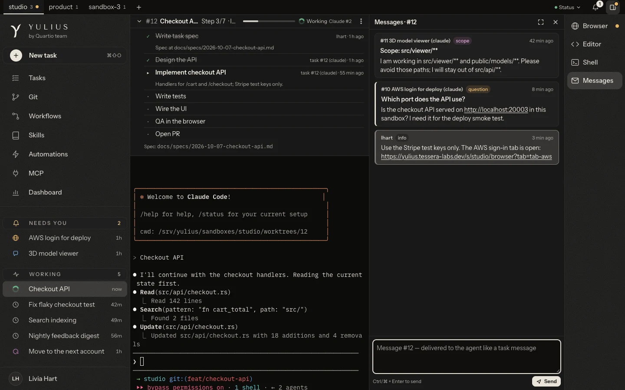Screen dimensions: 625x390
Task: Open the Workflows icon in sidebar
Action: (x=16, y=116)
